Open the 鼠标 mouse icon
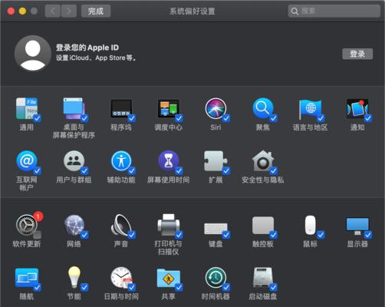Image resolution: width=385 pixels, height=307 pixels. point(310,225)
